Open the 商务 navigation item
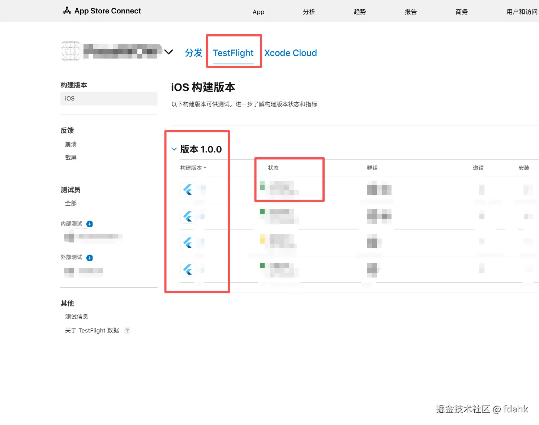Viewport: 539px width, 425px height. coord(462,12)
